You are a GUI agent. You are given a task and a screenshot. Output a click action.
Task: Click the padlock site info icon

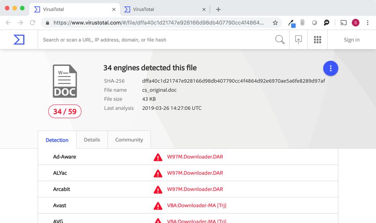point(47,23)
